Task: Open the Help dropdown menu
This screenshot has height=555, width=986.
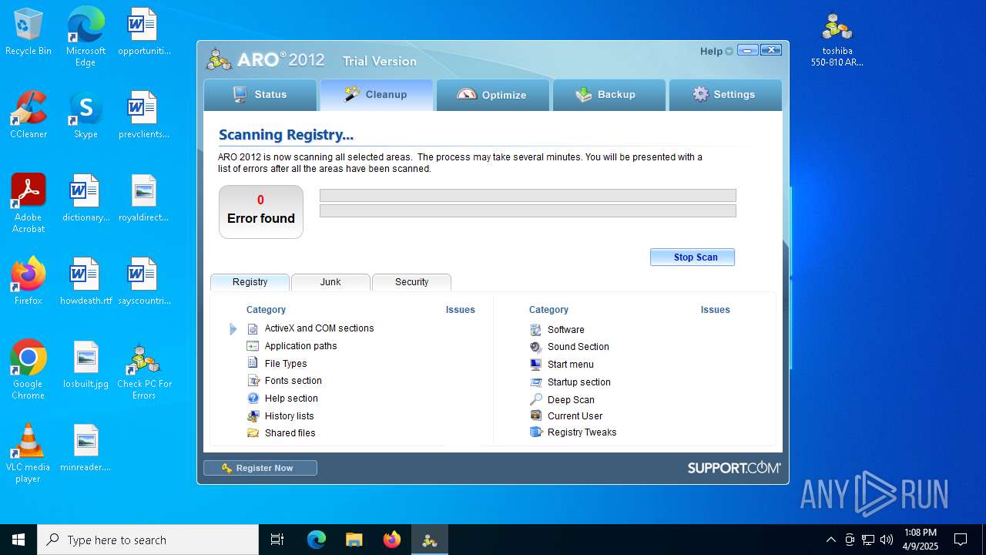Action: click(x=716, y=52)
